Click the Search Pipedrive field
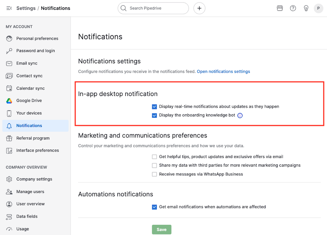Image resolution: width=327 pixels, height=235 pixels. [x=153, y=8]
